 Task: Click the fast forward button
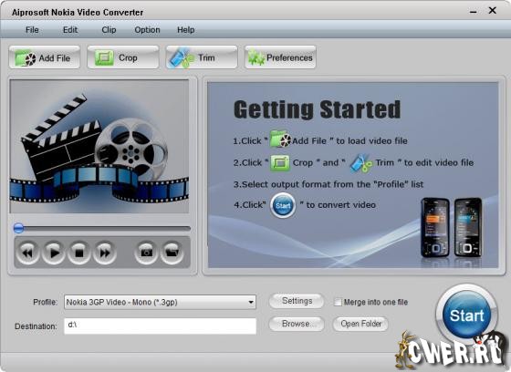105,253
